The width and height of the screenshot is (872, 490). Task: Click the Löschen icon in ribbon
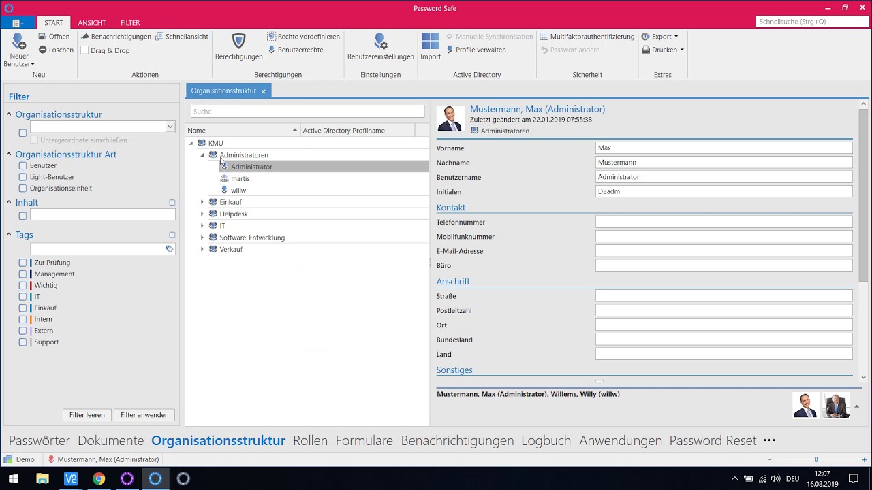tap(42, 50)
